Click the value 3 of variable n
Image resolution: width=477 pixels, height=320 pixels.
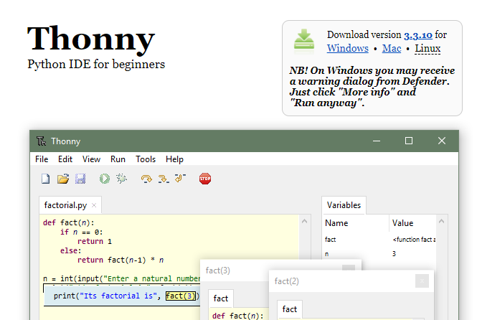pyautogui.click(x=394, y=254)
